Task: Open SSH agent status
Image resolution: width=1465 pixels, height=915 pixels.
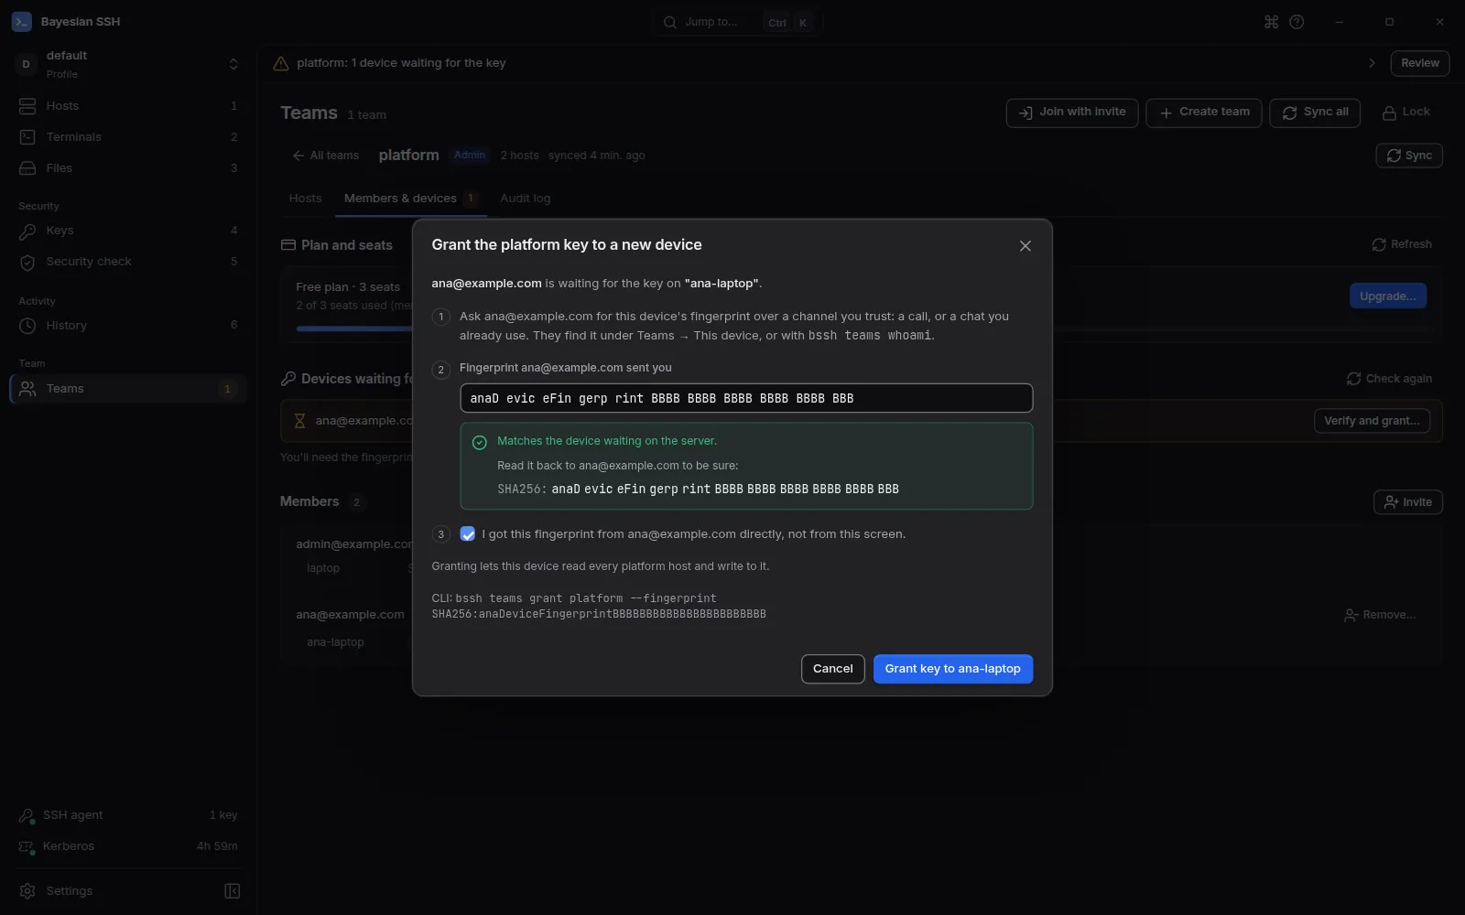Action: click(128, 815)
